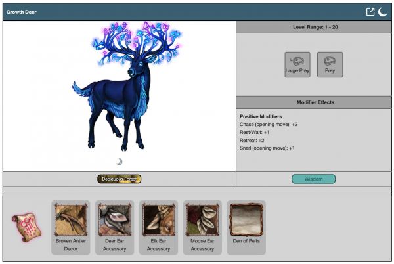Image resolution: width=394 pixels, height=264 pixels.
Task: Select the Broken Antler Decor item
Action: 70,227
